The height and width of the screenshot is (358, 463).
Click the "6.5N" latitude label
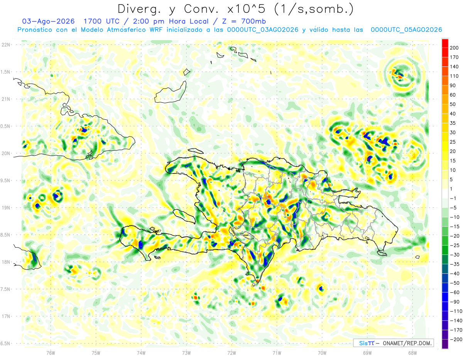click(x=5, y=343)
